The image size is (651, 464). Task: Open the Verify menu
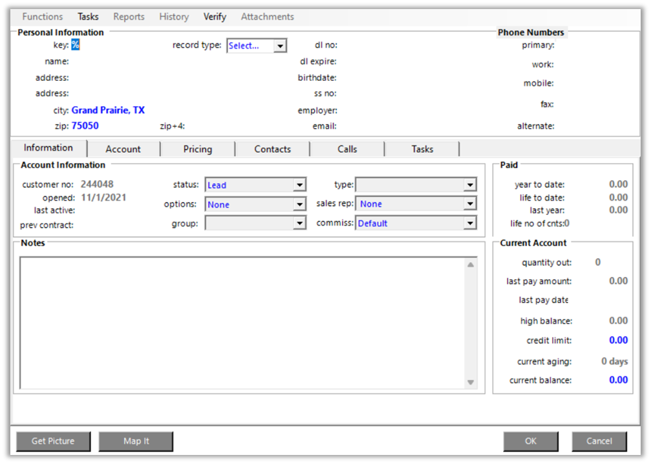(215, 17)
